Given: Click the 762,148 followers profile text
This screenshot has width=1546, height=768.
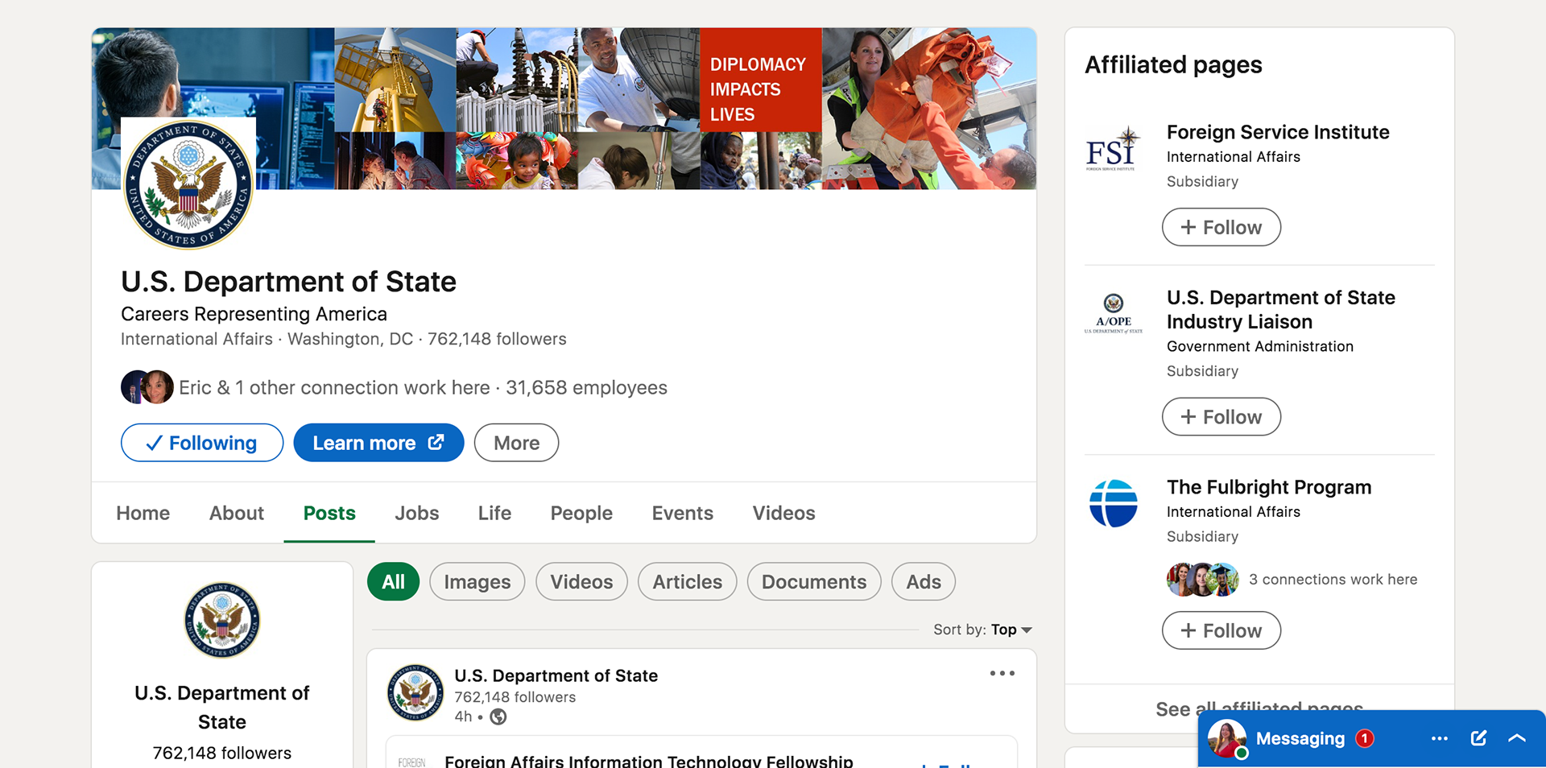Looking at the screenshot, I should click(497, 339).
